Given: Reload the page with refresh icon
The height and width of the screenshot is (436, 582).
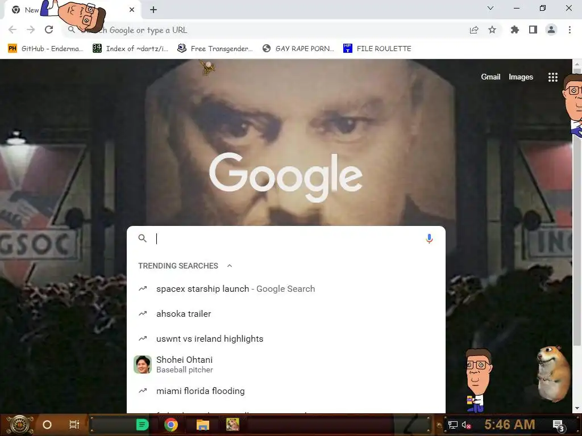Looking at the screenshot, I should [49, 30].
